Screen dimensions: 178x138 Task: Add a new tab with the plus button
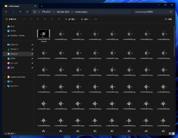pos(42,6)
